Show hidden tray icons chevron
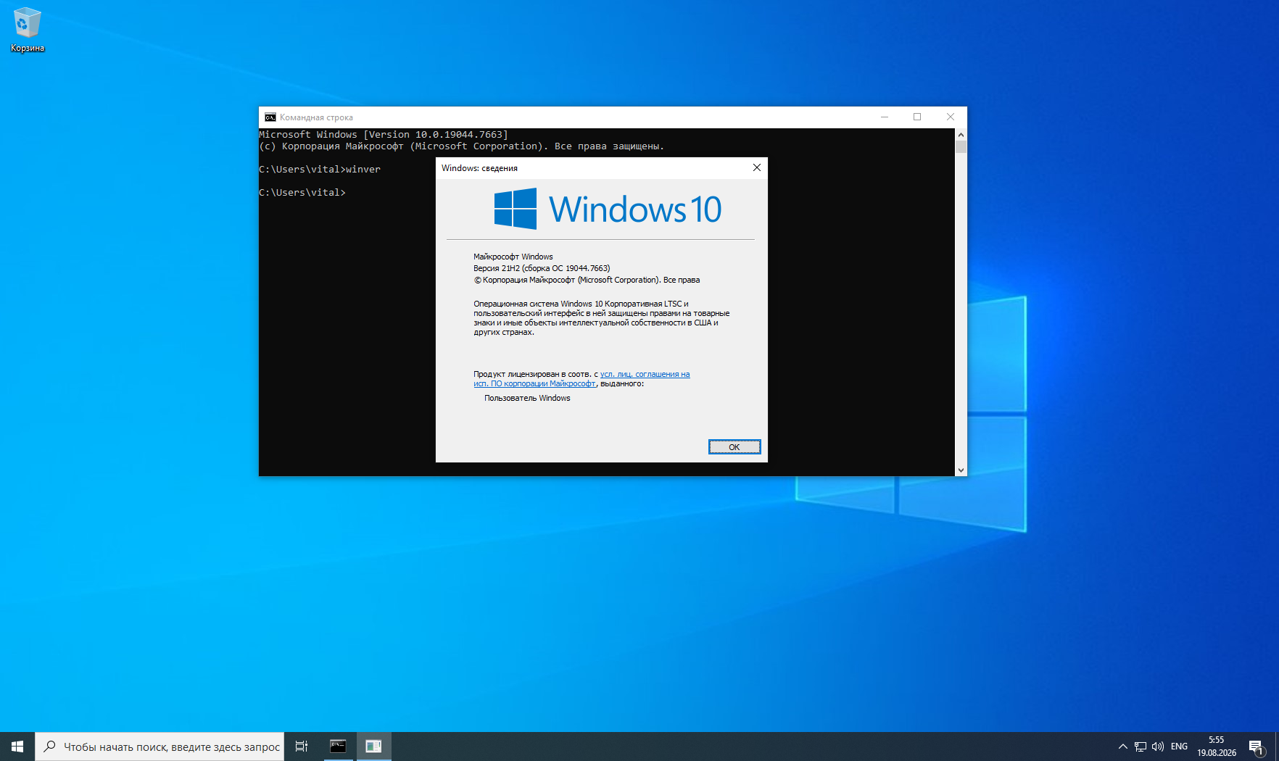Image resolution: width=1279 pixels, height=761 pixels. coord(1122,747)
